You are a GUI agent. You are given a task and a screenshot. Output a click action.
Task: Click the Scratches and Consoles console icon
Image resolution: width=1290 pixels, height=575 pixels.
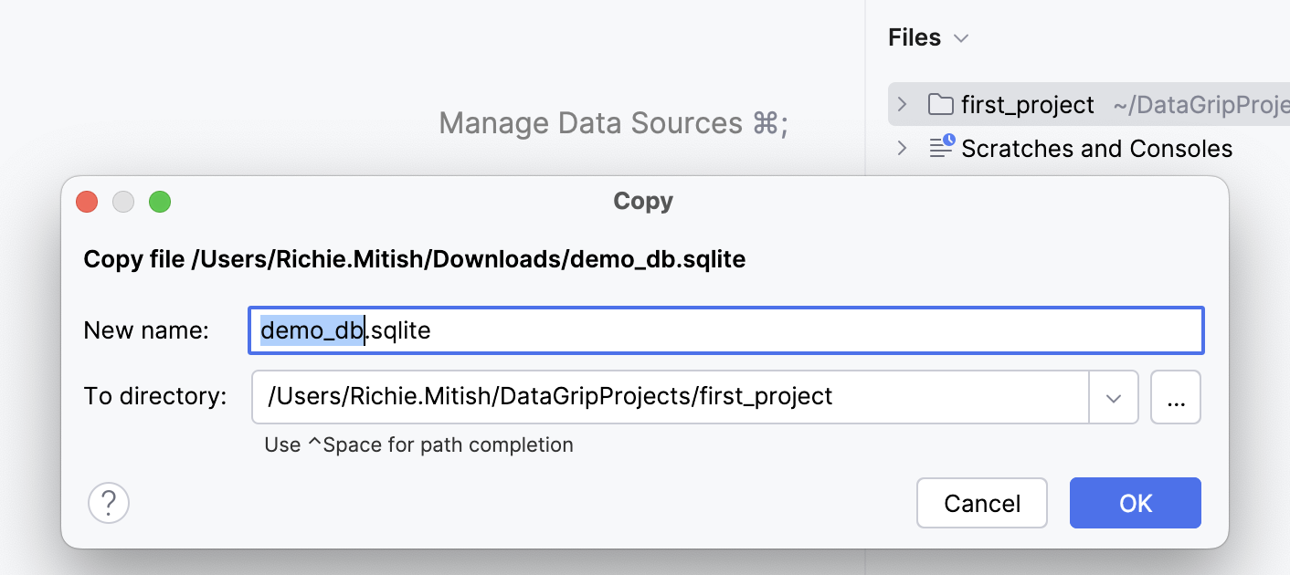click(939, 148)
